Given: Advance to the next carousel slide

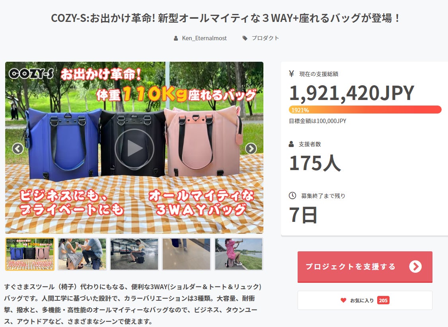Looking at the screenshot, I should coord(251,149).
